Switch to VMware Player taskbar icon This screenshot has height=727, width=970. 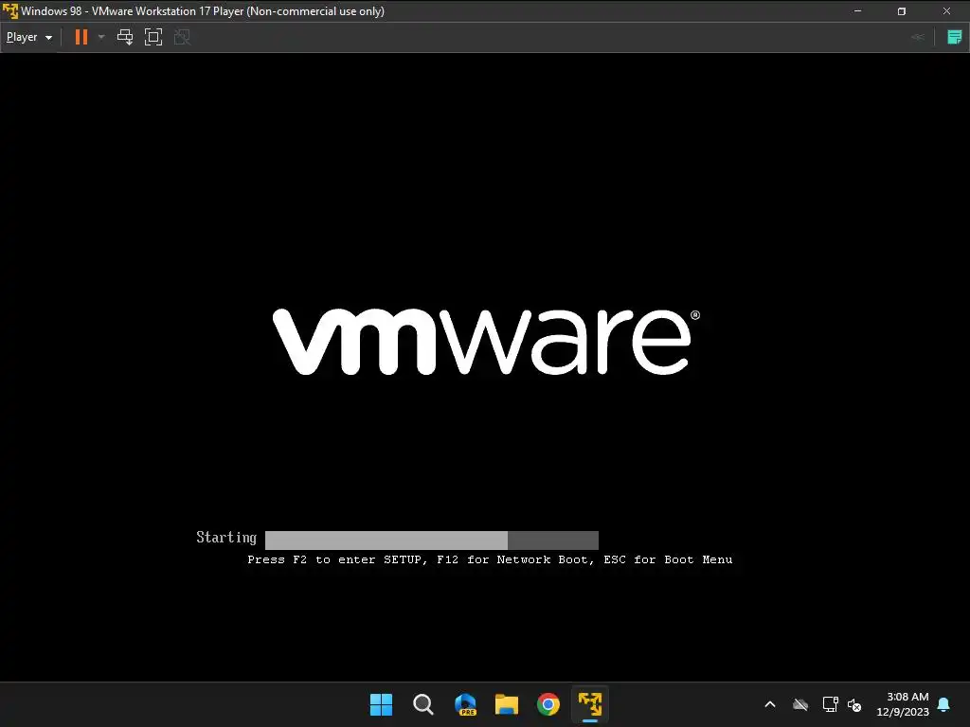[590, 704]
